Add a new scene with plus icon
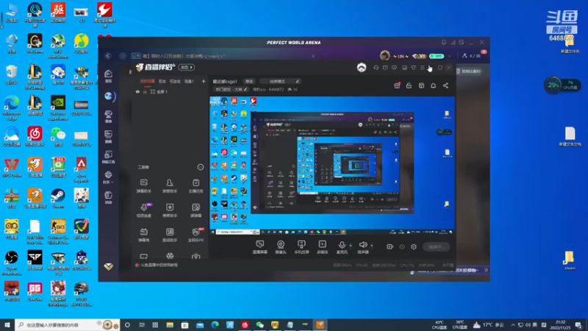 coord(204,81)
